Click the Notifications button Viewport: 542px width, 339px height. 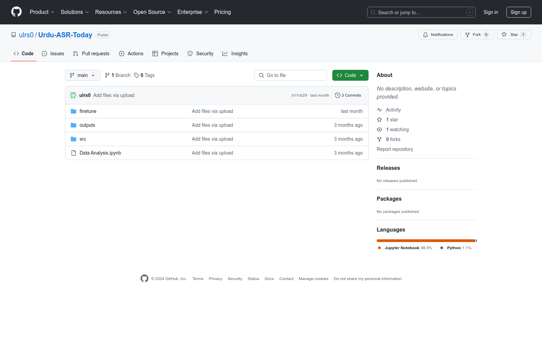click(x=438, y=35)
